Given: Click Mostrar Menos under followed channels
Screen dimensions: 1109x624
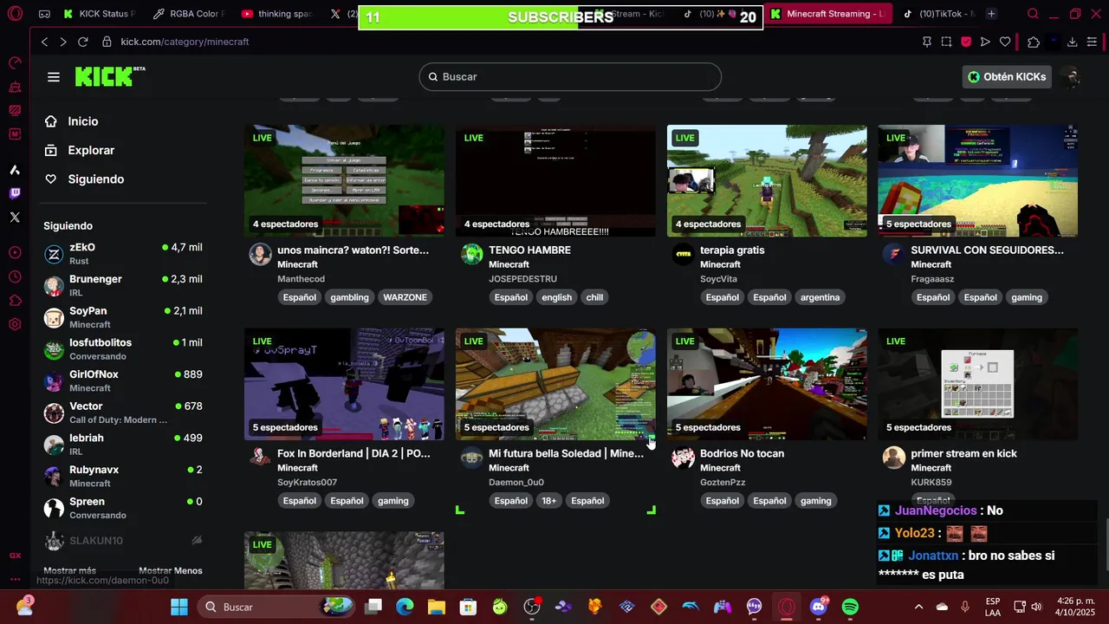Looking at the screenshot, I should click(171, 570).
